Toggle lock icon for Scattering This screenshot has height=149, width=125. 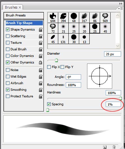coord(41,36)
